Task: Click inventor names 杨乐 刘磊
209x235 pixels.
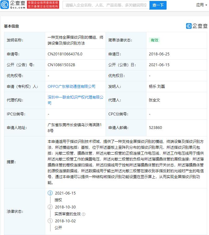Action: click(x=157, y=87)
